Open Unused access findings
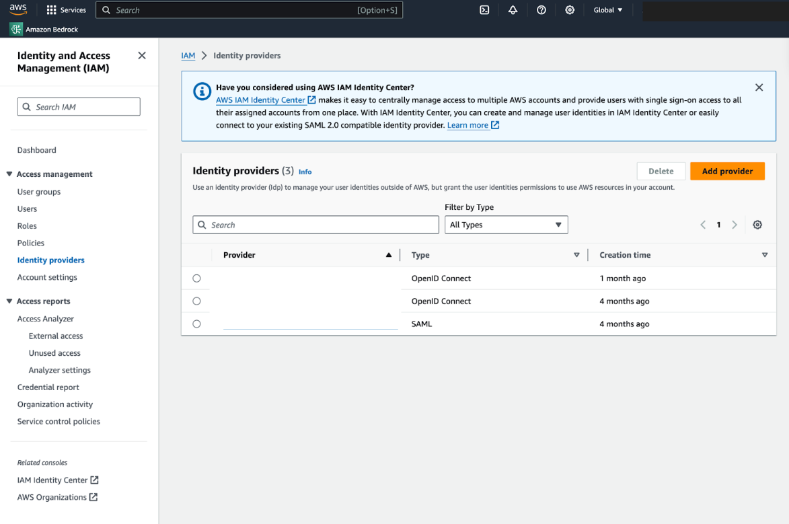 (54, 353)
